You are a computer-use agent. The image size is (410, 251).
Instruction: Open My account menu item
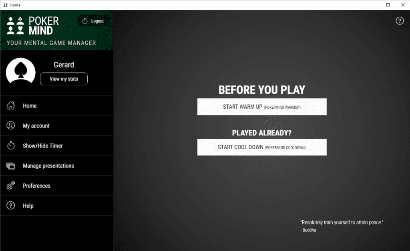(57, 126)
